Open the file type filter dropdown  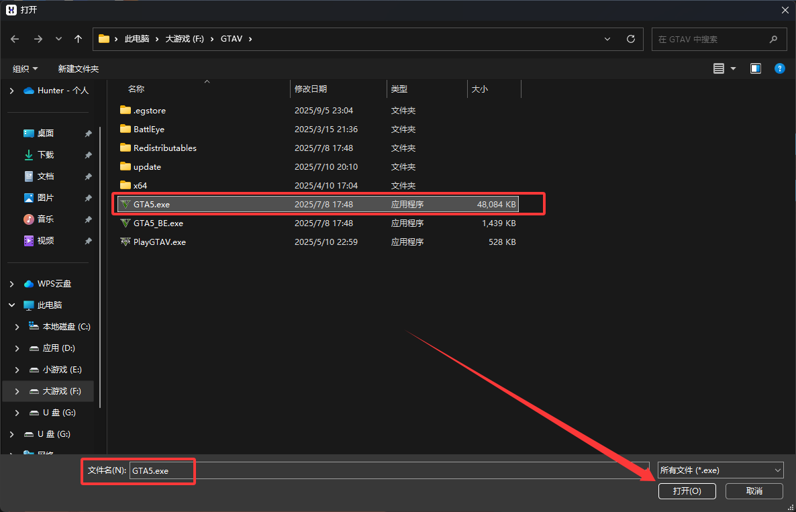pyautogui.click(x=720, y=470)
